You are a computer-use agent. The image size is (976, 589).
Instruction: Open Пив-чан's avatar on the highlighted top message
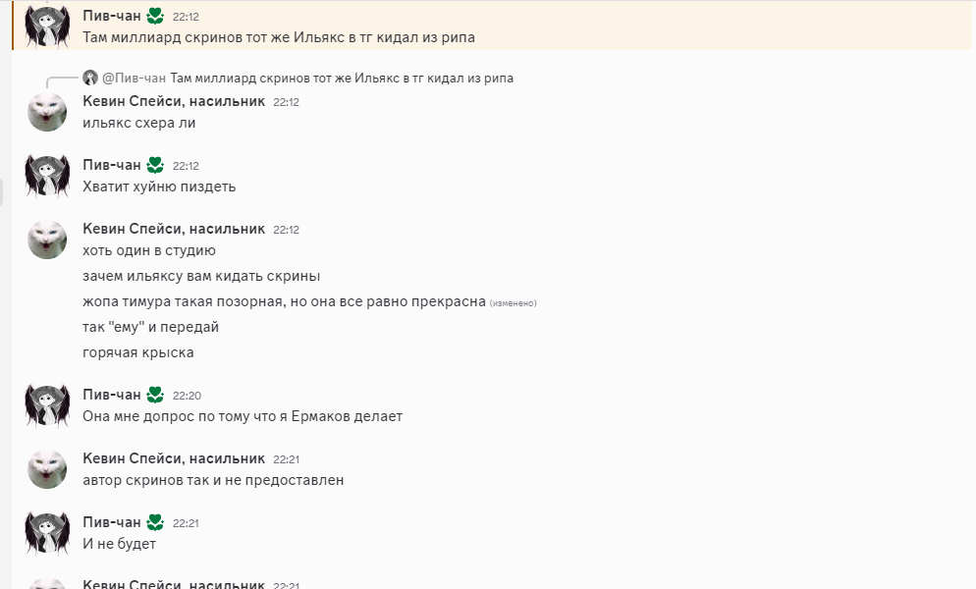click(x=46, y=27)
